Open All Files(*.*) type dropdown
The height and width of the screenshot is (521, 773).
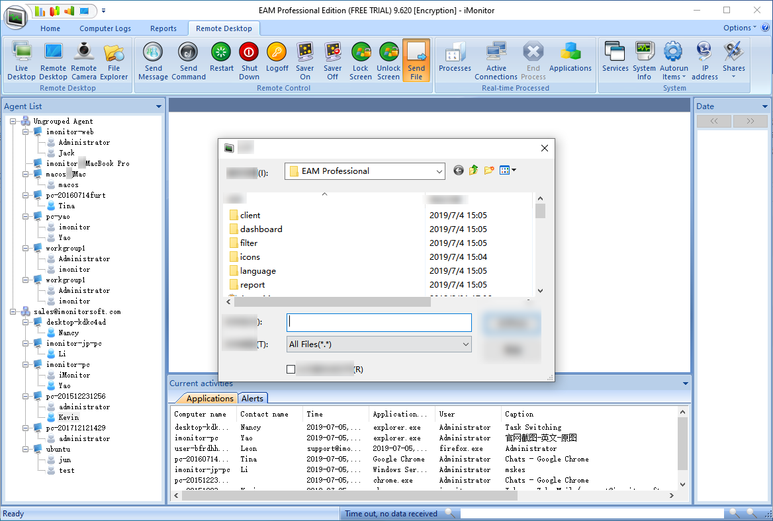379,344
